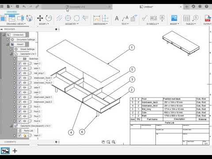The height and width of the screenshot is (159, 212).
Task: Select the Balloon tool
Action: pyautogui.click(x=195, y=18)
